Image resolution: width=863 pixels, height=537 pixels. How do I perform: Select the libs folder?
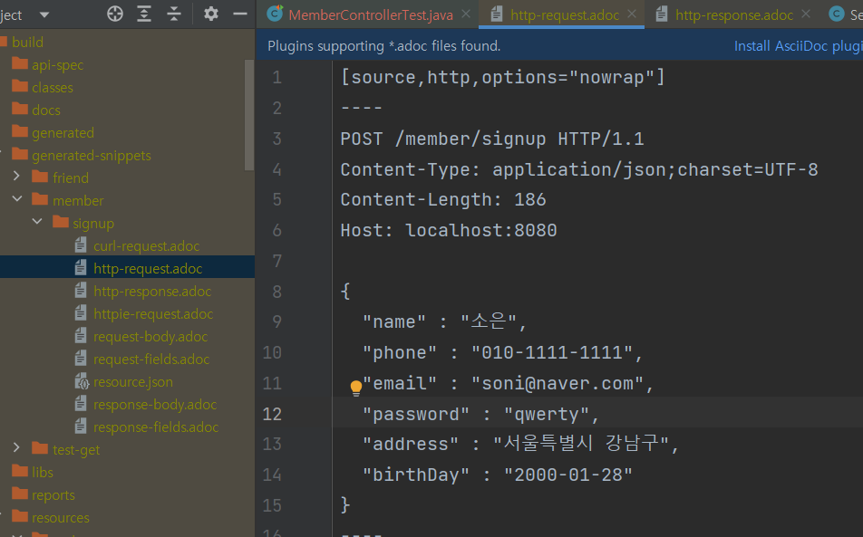[43, 473]
